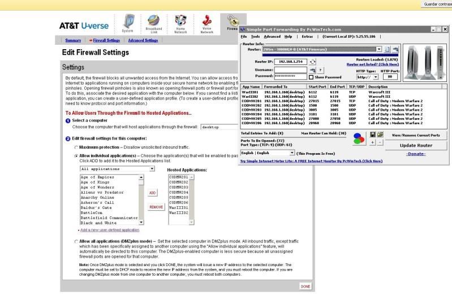Click the HTTP Port field showing 80
This screenshot has height=296, width=452.
pyautogui.click(x=390, y=77)
